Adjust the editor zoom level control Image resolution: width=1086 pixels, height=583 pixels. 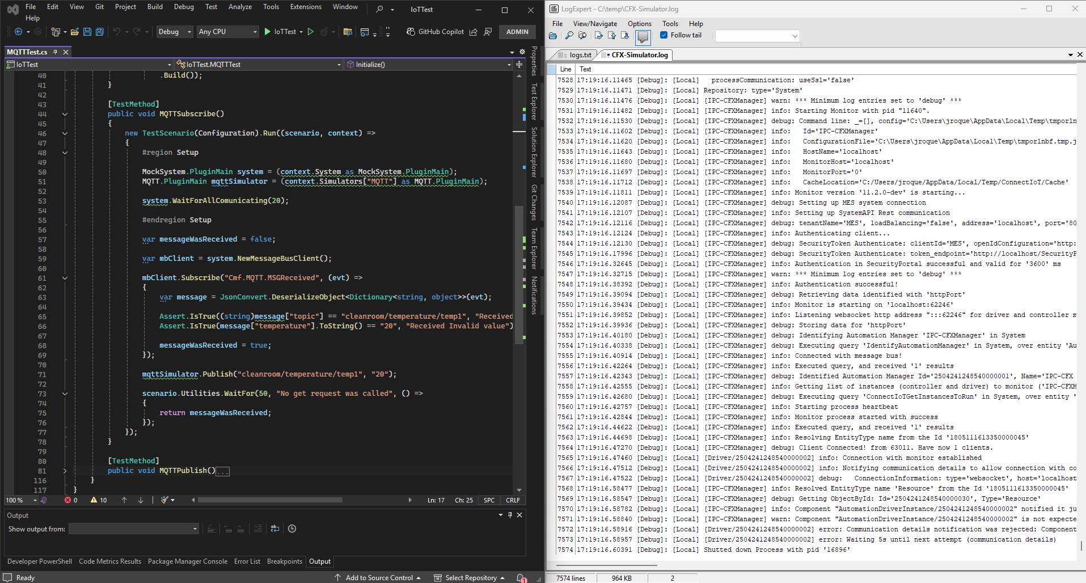[20, 500]
